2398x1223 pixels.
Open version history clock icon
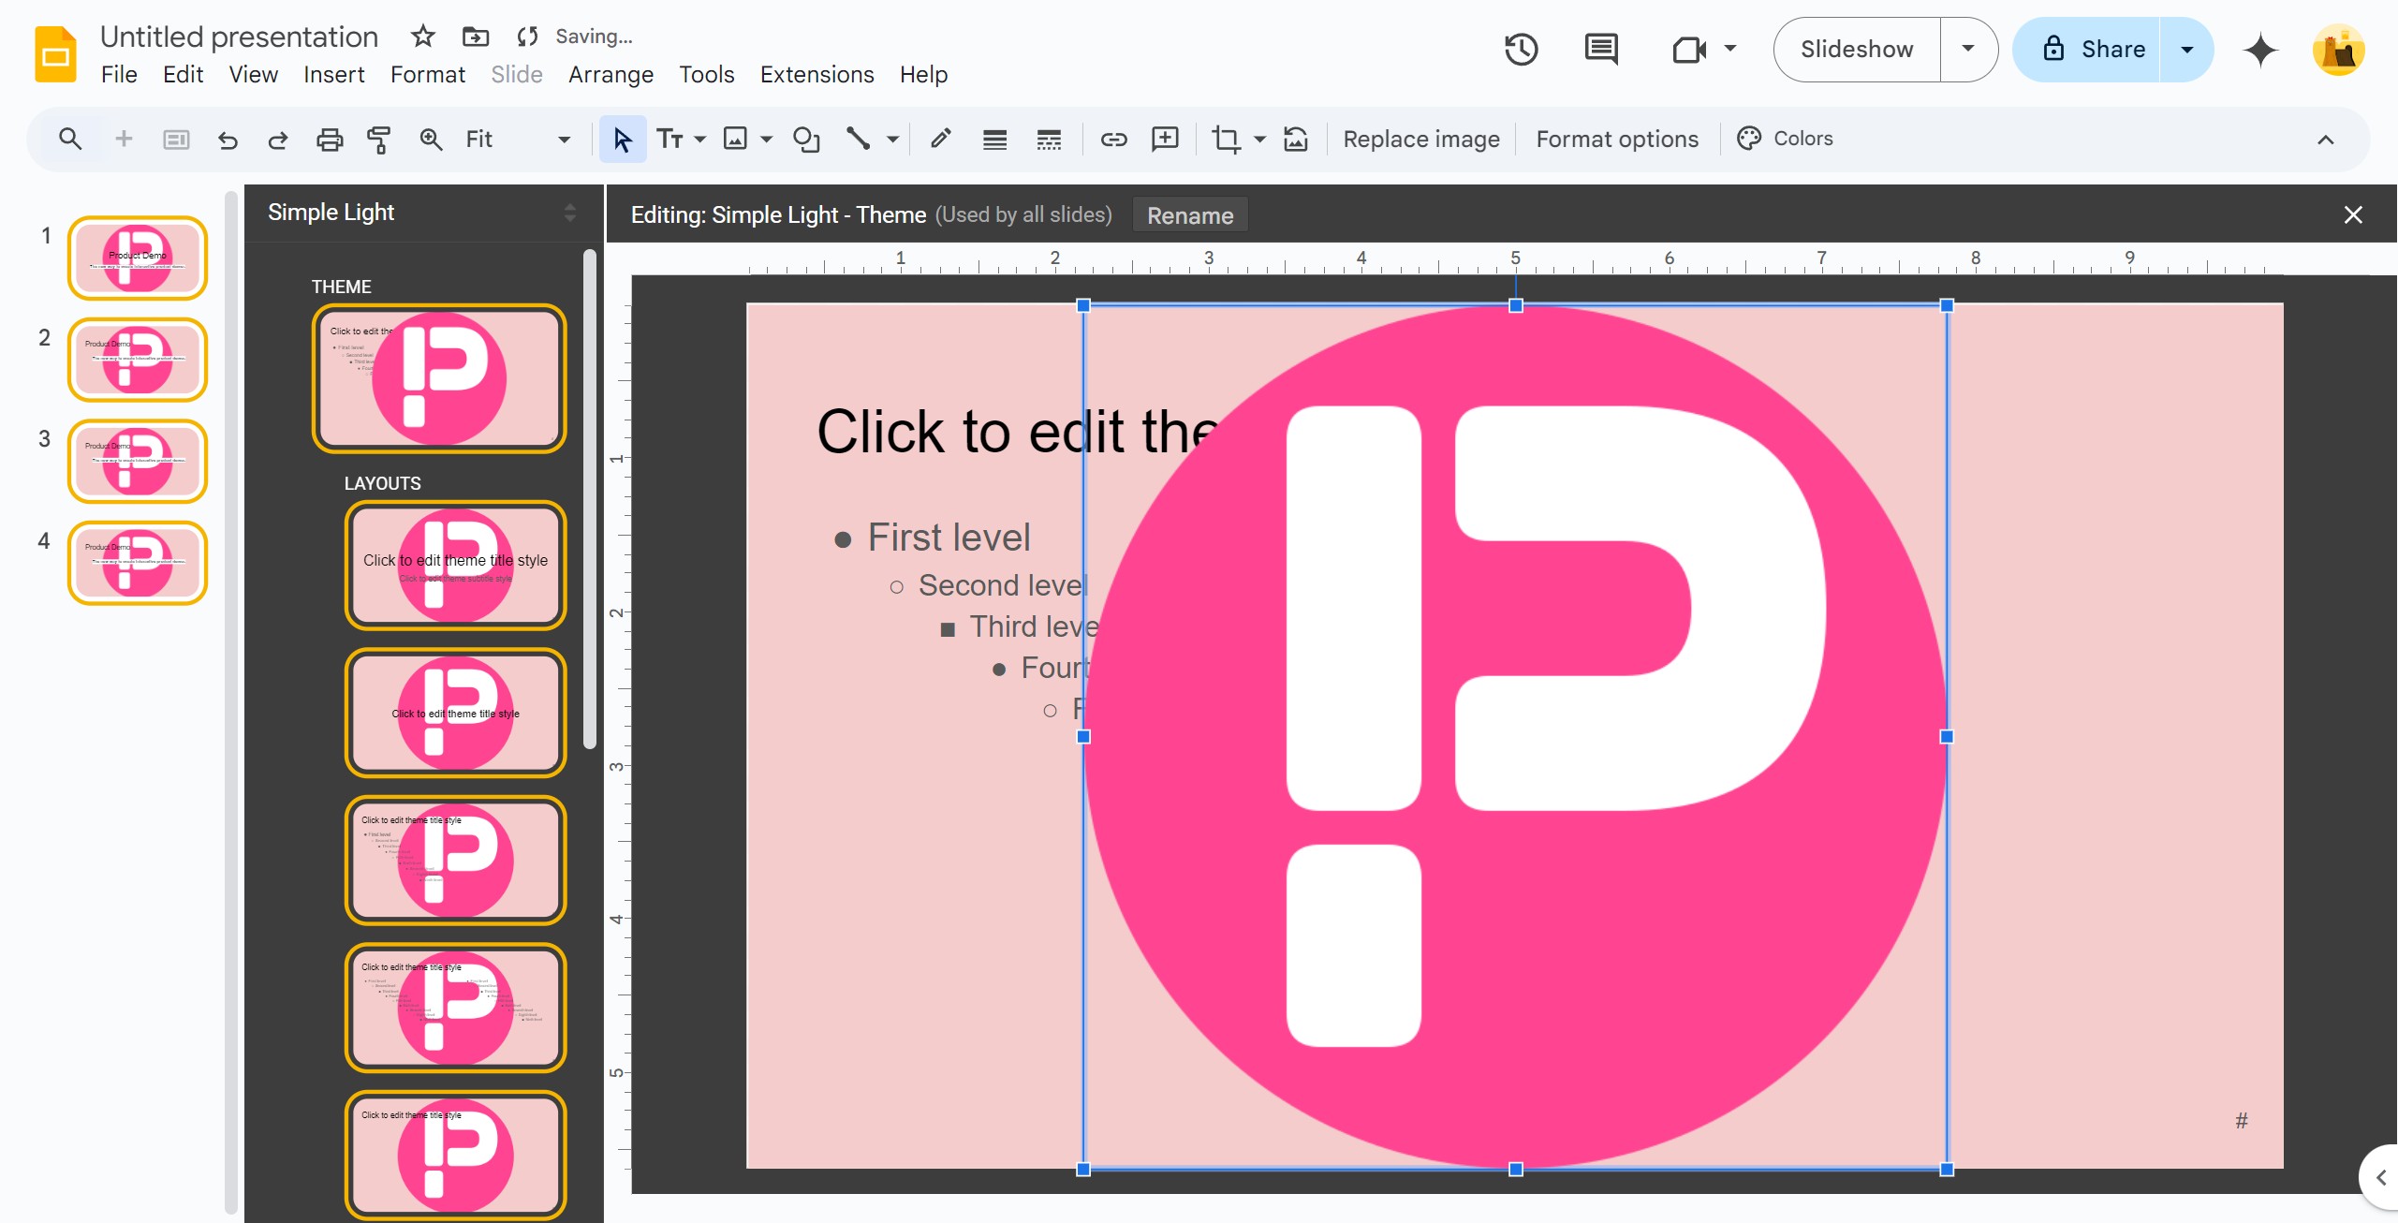[1522, 49]
